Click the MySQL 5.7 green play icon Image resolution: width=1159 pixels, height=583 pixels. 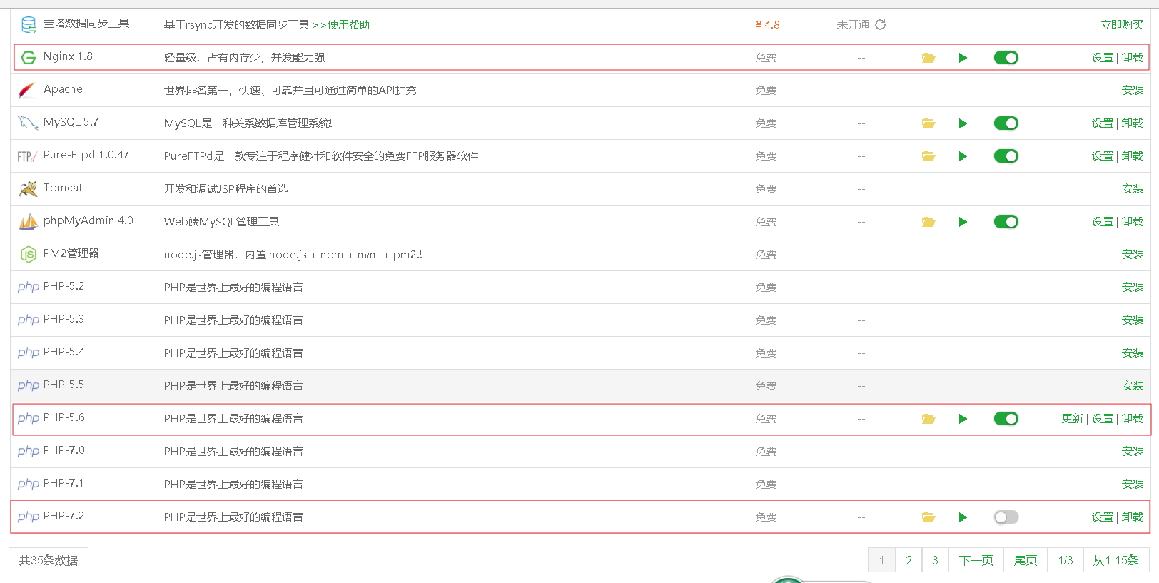coord(963,123)
